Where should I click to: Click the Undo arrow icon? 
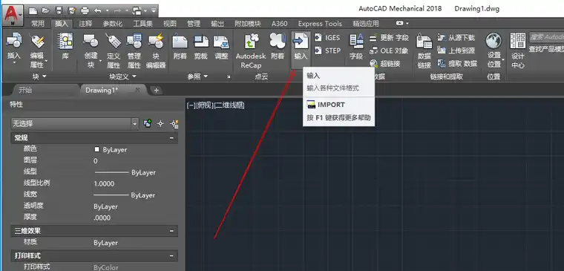click(x=97, y=10)
